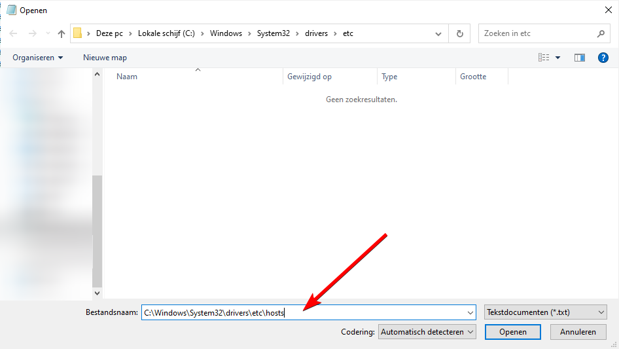Click the Back navigation arrow

[x=14, y=33]
